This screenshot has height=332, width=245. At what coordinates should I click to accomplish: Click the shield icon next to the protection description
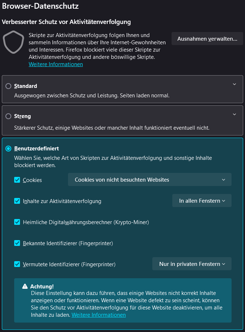[x=13, y=42]
